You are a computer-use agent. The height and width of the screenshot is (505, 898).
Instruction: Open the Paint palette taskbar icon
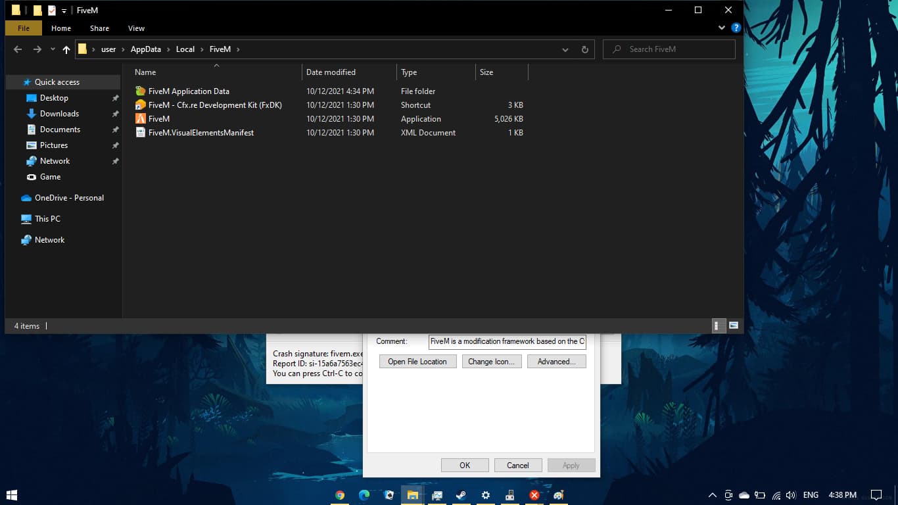(x=559, y=495)
